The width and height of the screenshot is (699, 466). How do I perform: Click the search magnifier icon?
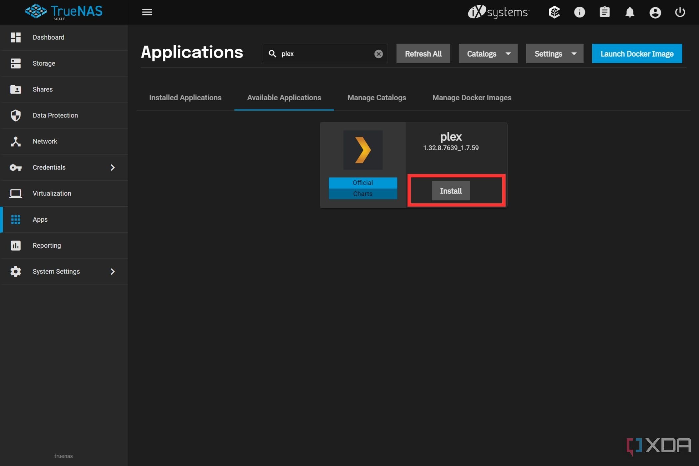pos(272,54)
